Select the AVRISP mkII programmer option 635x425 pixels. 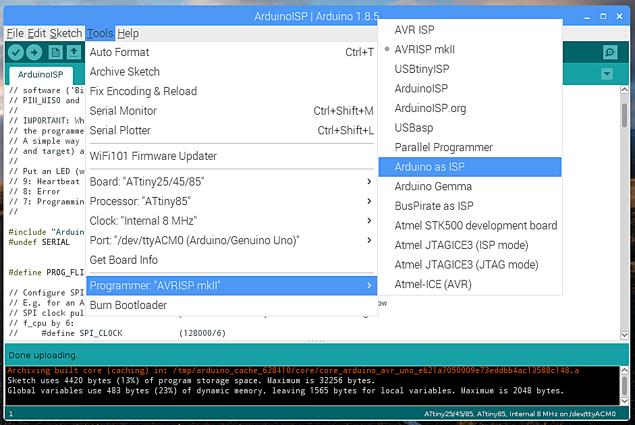470,49
